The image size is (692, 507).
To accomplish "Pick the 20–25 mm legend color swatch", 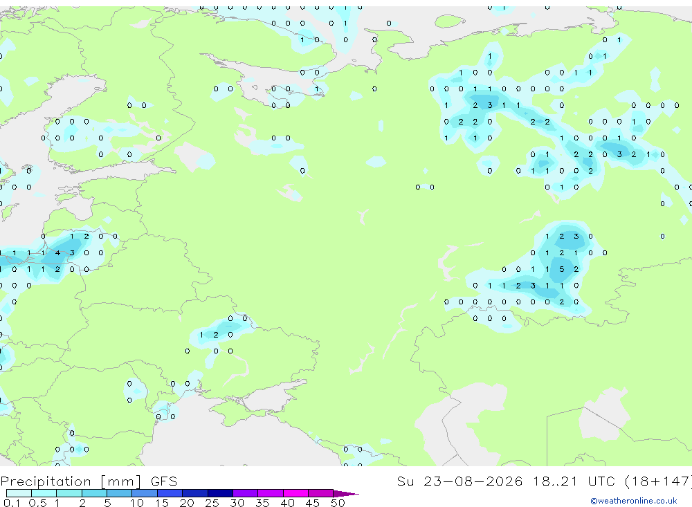I will click(195, 493).
